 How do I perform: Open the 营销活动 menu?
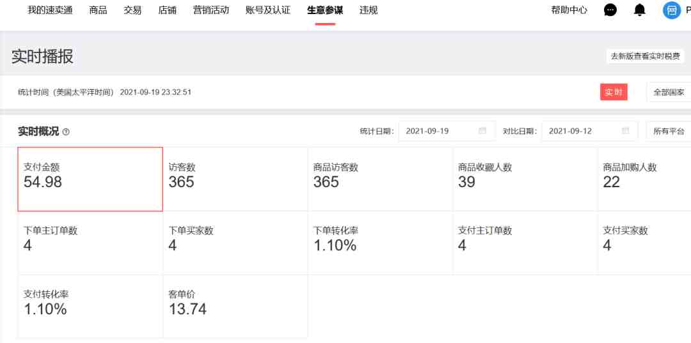point(211,10)
